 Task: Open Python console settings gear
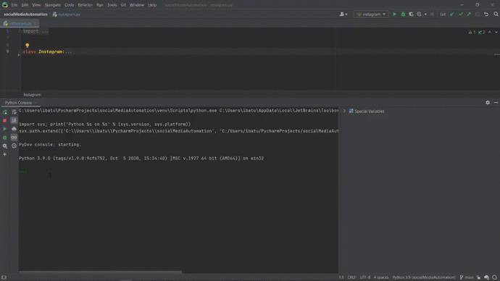pos(5,146)
